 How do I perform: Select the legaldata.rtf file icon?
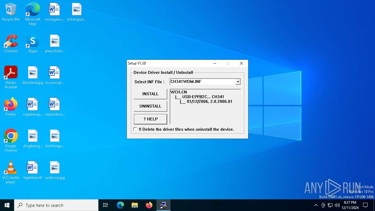coord(33,171)
